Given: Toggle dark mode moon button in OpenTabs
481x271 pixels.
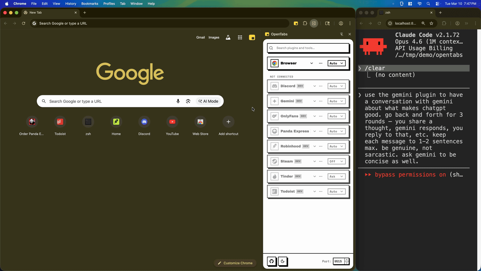Looking at the screenshot, I should coord(283,261).
